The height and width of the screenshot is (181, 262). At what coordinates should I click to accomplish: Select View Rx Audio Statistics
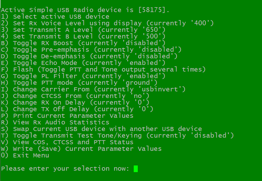[55, 122]
